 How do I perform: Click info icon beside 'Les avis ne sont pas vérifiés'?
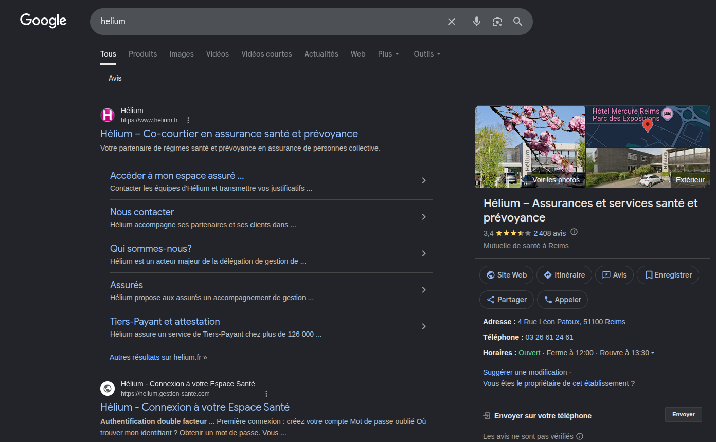point(580,436)
